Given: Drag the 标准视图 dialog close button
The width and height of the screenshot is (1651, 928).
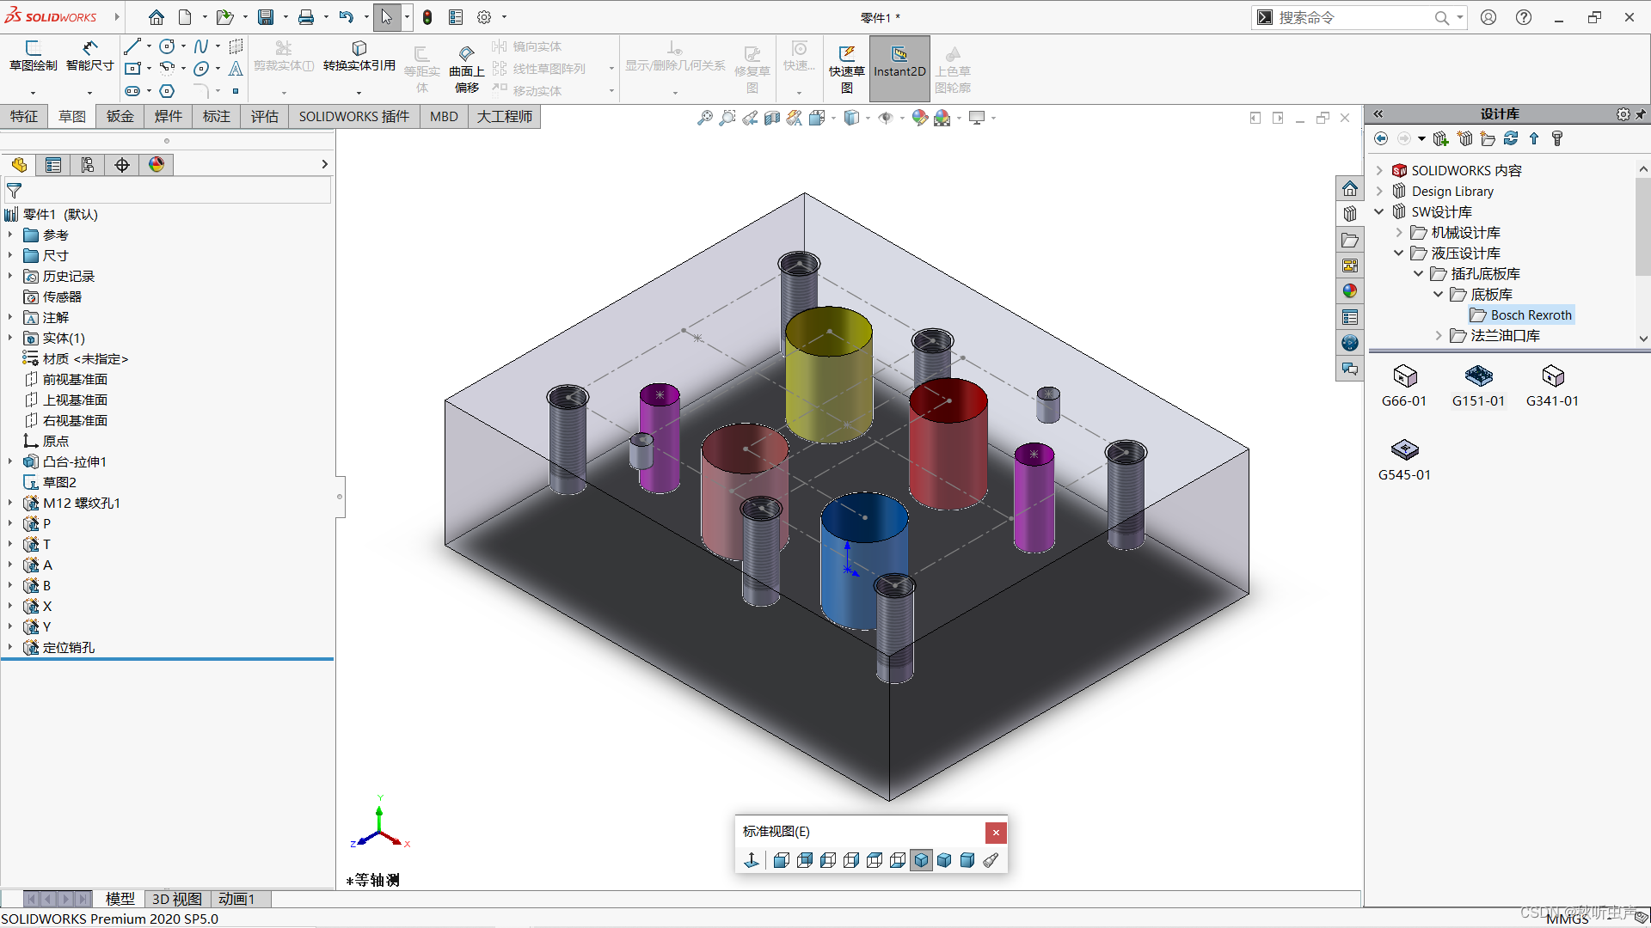Looking at the screenshot, I should (x=994, y=832).
